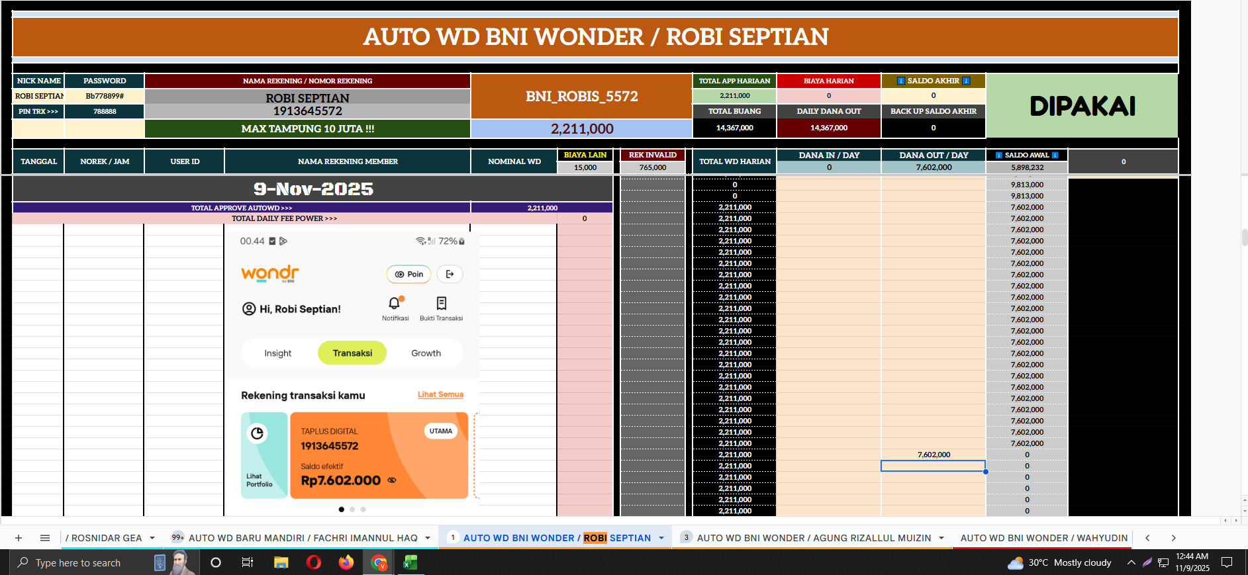Image resolution: width=1248 pixels, height=575 pixels.
Task: Select the TOTAL APP HARIAAN header
Action: tap(734, 81)
